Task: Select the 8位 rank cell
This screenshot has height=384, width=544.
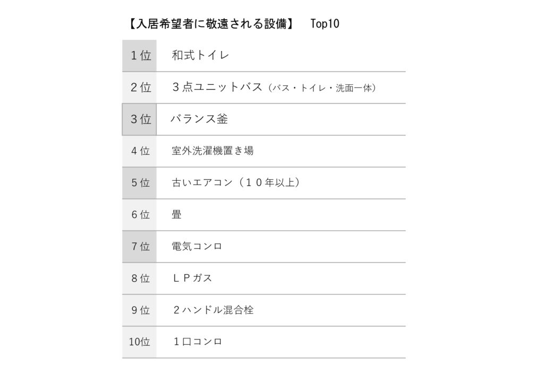Action: tap(140, 278)
